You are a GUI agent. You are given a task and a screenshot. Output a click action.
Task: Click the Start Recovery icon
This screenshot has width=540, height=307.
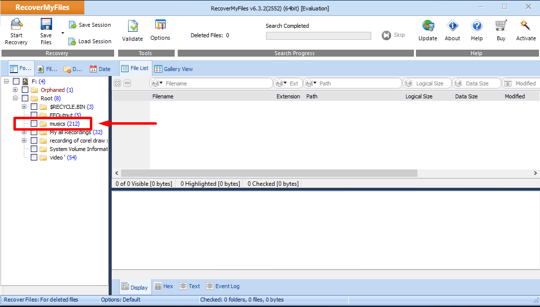(16, 25)
